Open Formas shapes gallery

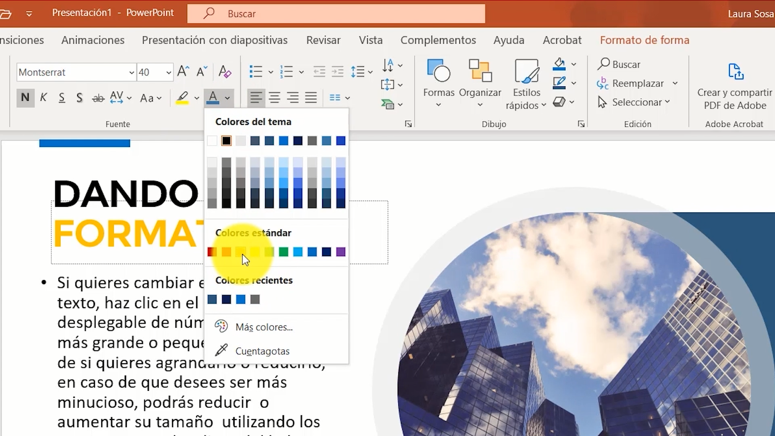[439, 83]
